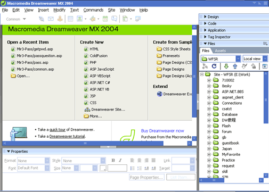This screenshot has height=192, width=269.
Task: Click the Align Right icon
Action: [x=146, y=160]
